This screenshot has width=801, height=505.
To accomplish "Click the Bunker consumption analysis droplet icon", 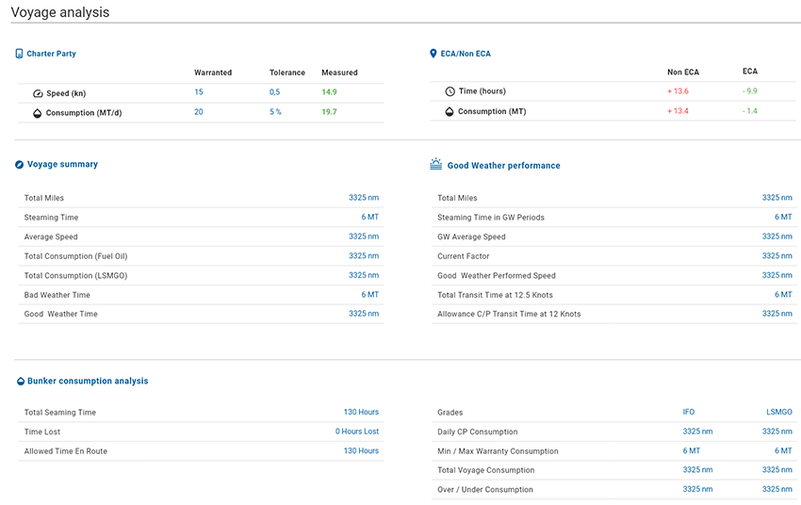I will click(20, 382).
